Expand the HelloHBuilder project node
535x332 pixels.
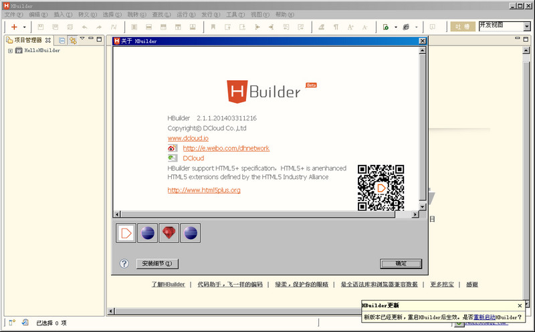[x=10, y=51]
